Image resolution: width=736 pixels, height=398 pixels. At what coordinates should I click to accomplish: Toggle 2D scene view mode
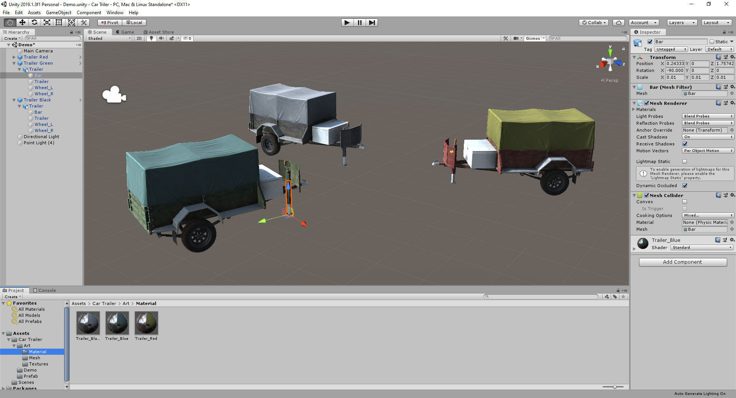(x=139, y=38)
